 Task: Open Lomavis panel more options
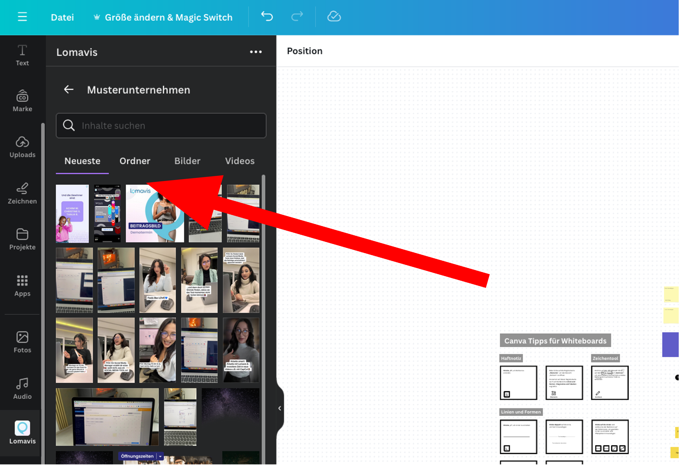point(256,52)
